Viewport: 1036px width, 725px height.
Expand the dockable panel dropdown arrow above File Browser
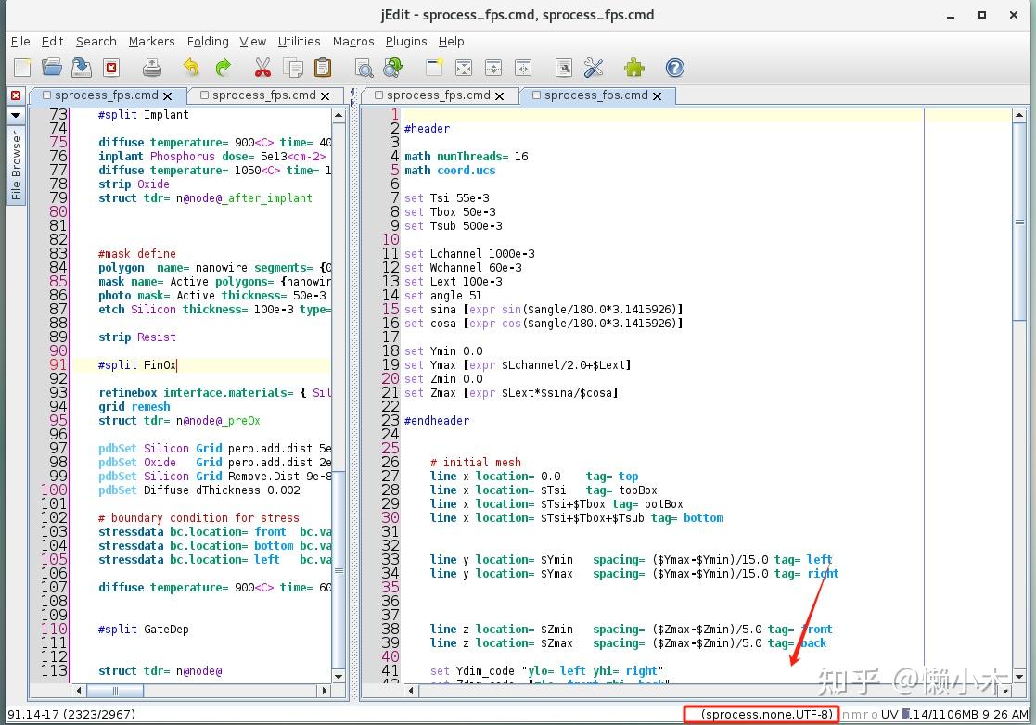pos(16,115)
